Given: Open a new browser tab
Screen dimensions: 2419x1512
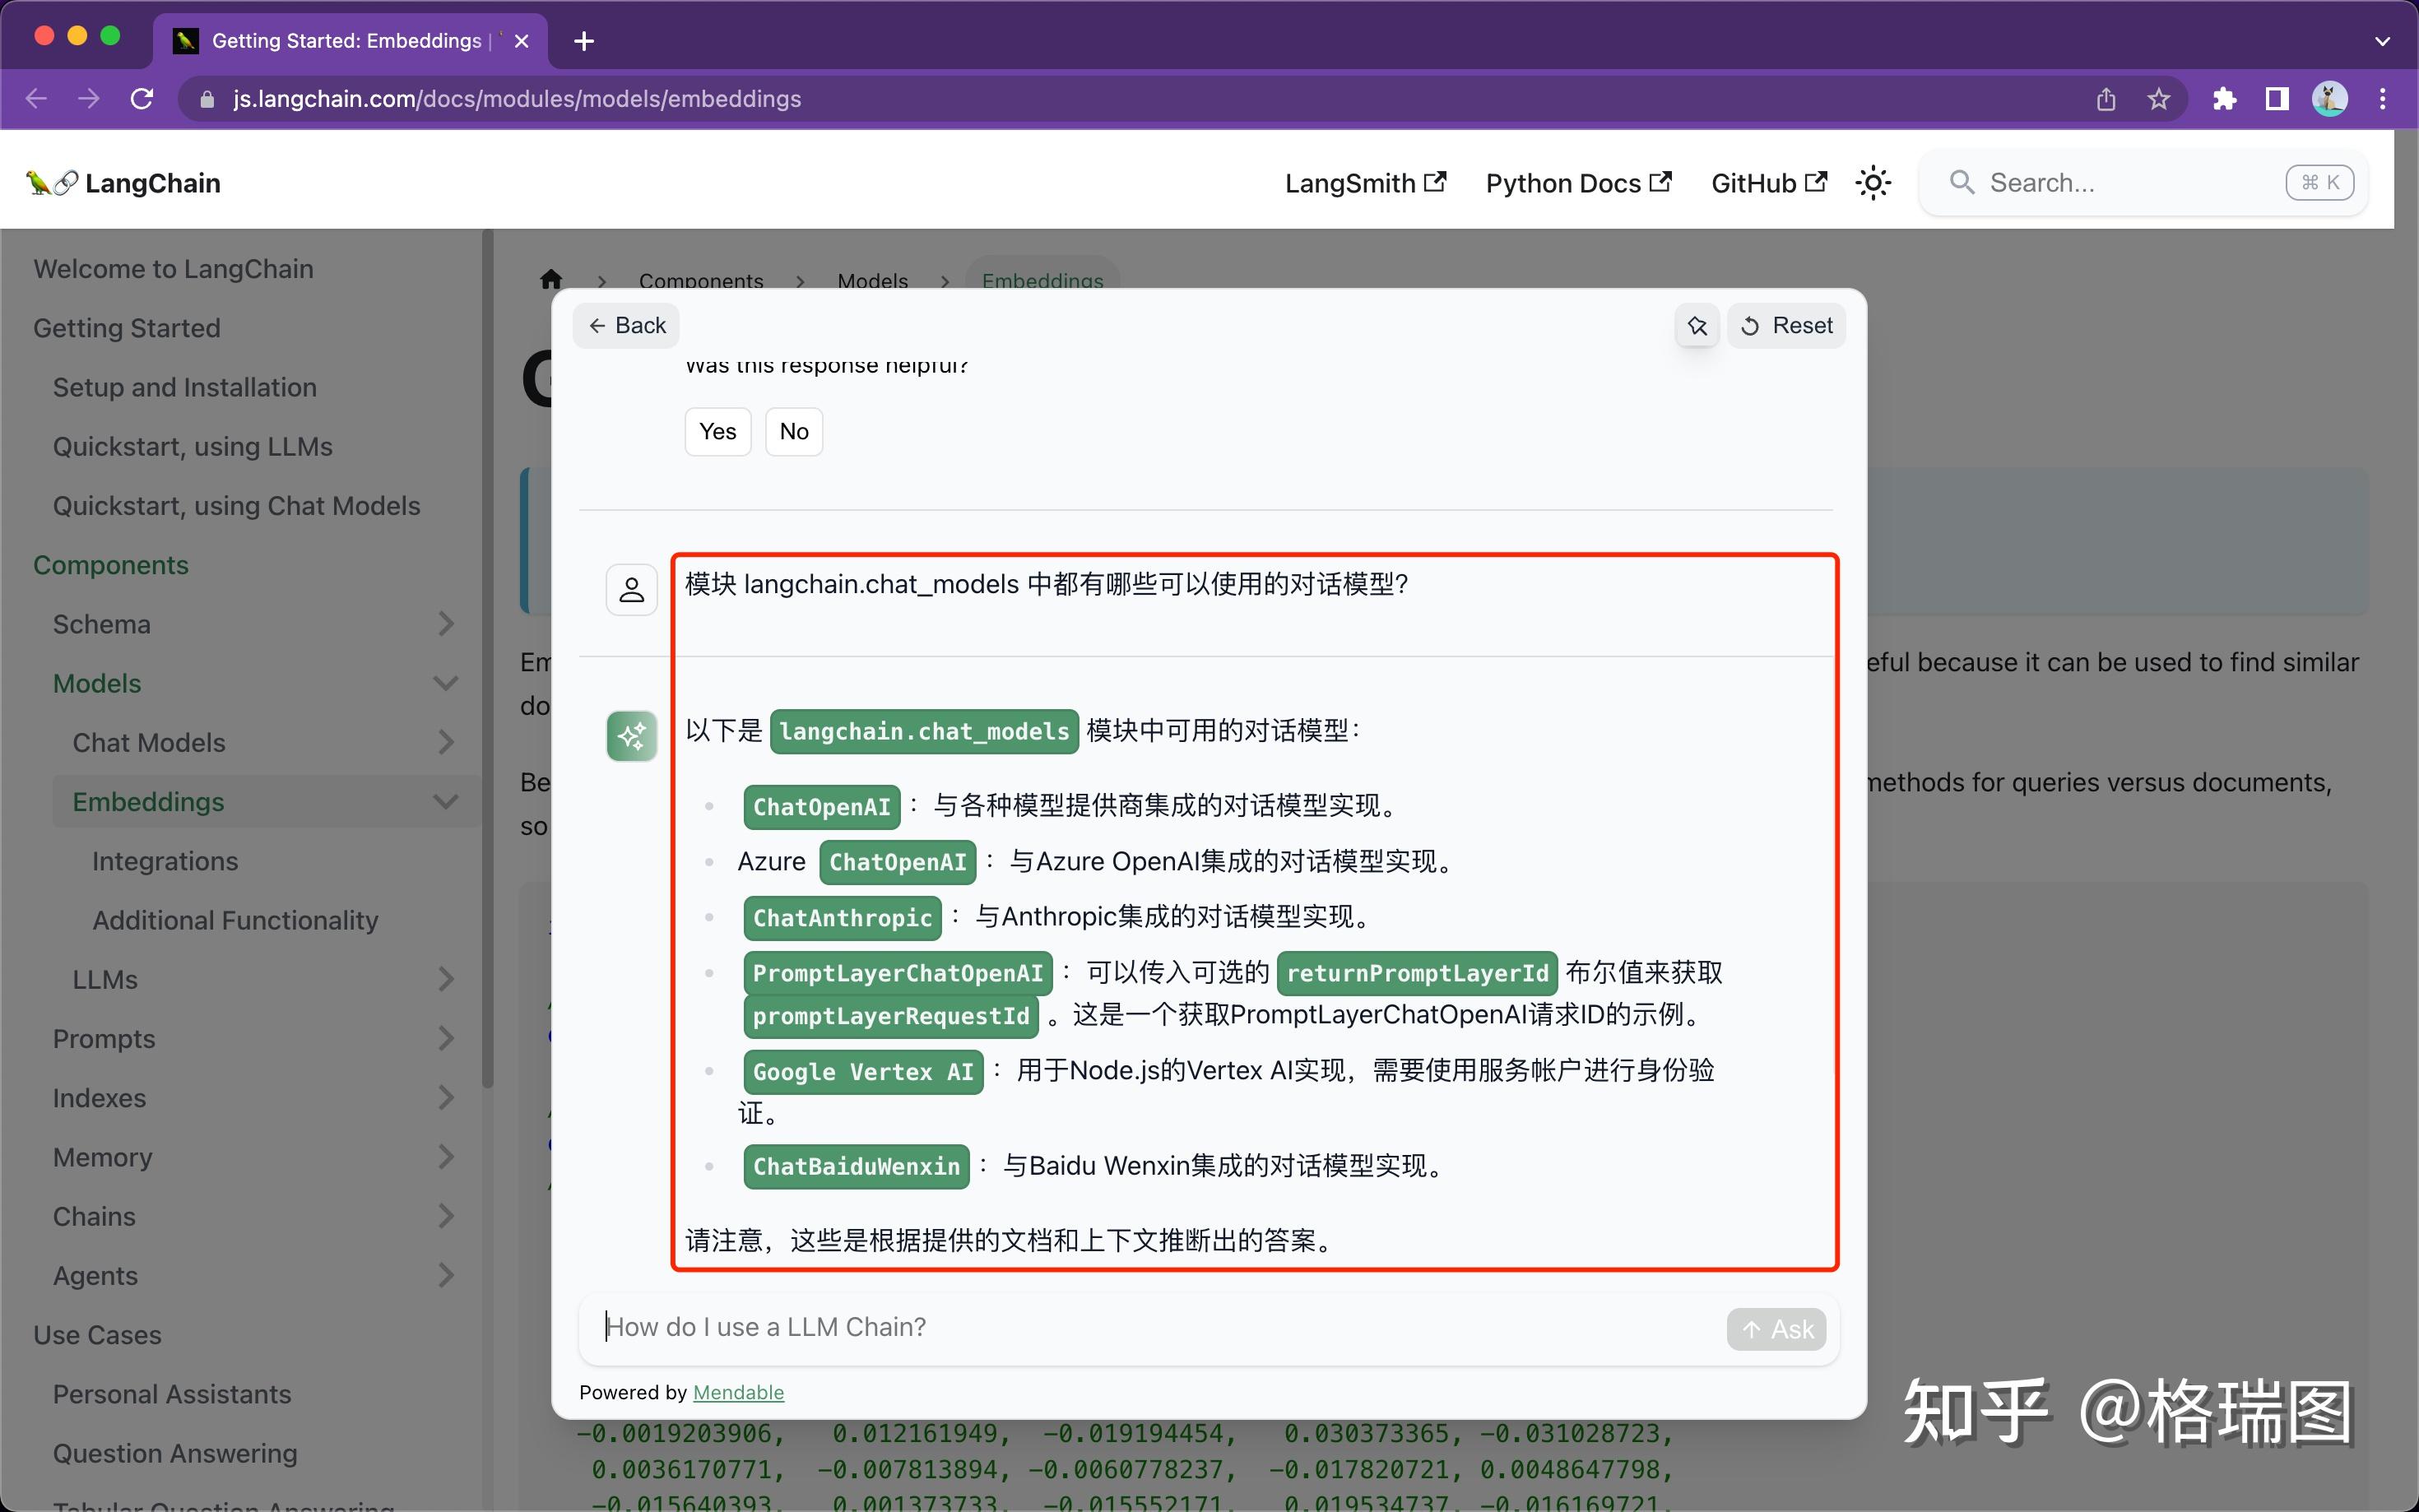Looking at the screenshot, I should 585,41.
